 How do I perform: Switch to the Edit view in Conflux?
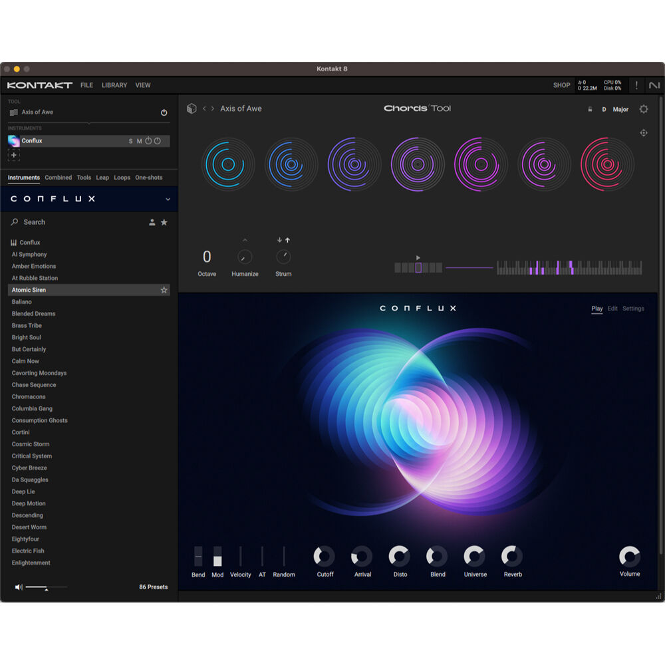(x=612, y=309)
